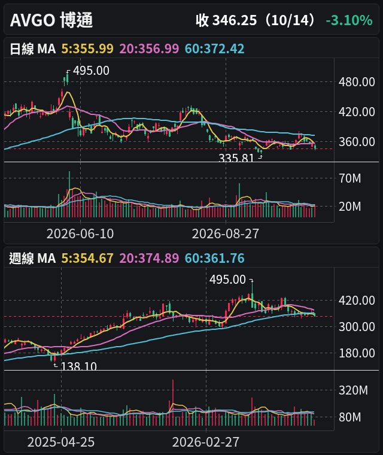This screenshot has height=455, width=383.
Task: Click the 80M volume axis label
Action: tap(350, 417)
